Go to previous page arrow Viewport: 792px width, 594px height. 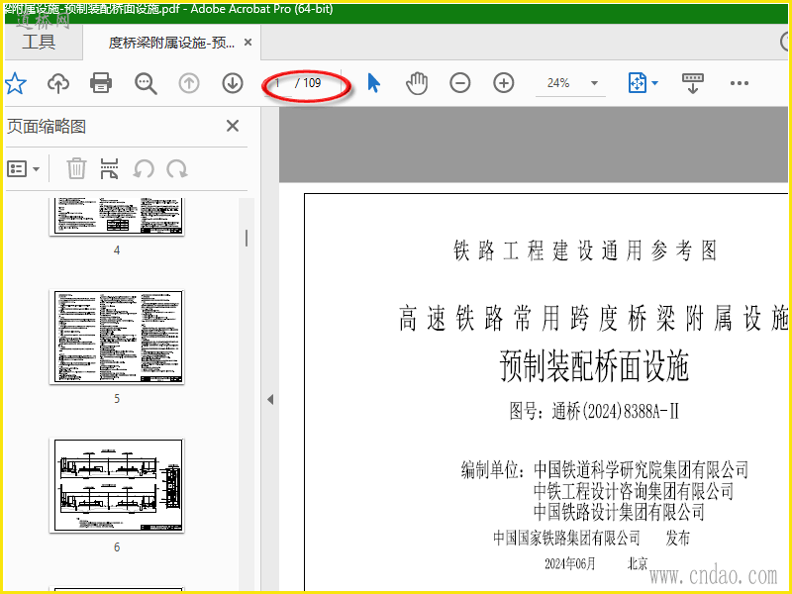pyautogui.click(x=189, y=83)
